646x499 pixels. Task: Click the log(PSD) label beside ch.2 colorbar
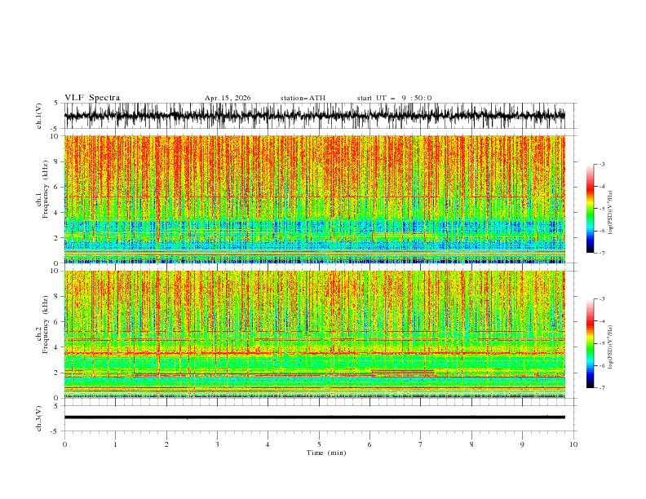pyautogui.click(x=611, y=347)
